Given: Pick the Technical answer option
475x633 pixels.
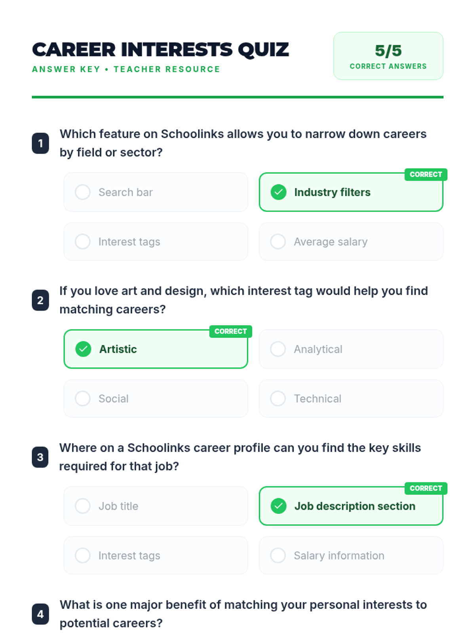Looking at the screenshot, I should pos(351,398).
